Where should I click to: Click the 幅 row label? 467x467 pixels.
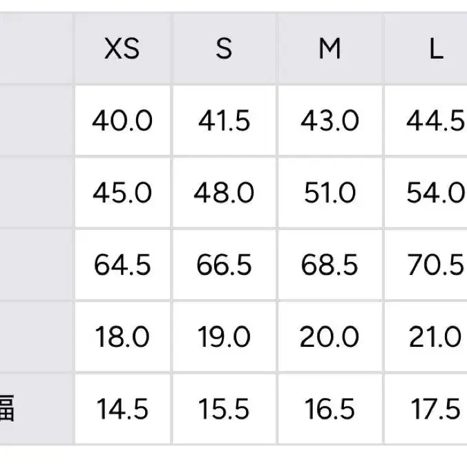pyautogui.click(x=7, y=408)
